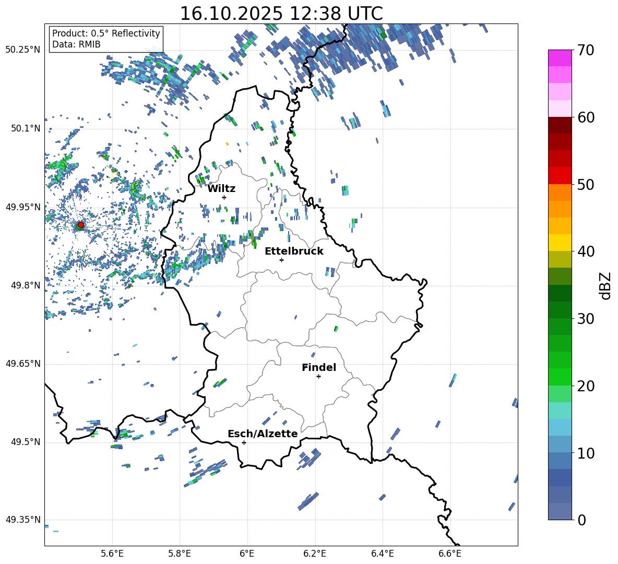
Task: Click the 20 tick on the colorbar
Action: [585, 386]
